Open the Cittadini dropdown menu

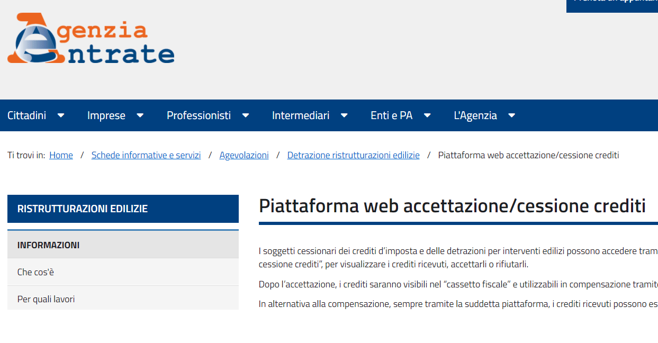61,115
